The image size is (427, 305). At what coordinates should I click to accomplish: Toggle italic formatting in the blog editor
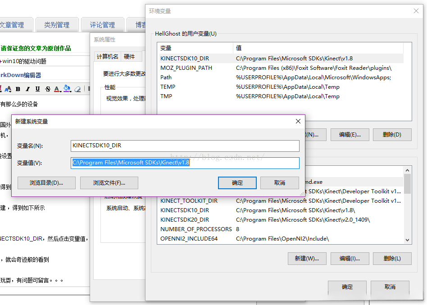[27, 89]
